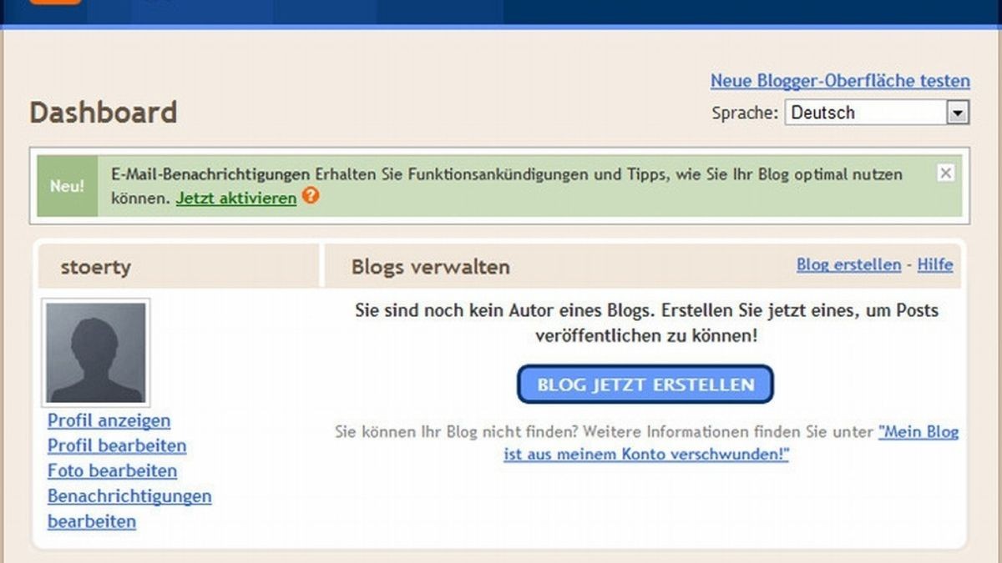1002x563 pixels.
Task: Create a blog via the Blog erstellen link
Action: click(848, 264)
